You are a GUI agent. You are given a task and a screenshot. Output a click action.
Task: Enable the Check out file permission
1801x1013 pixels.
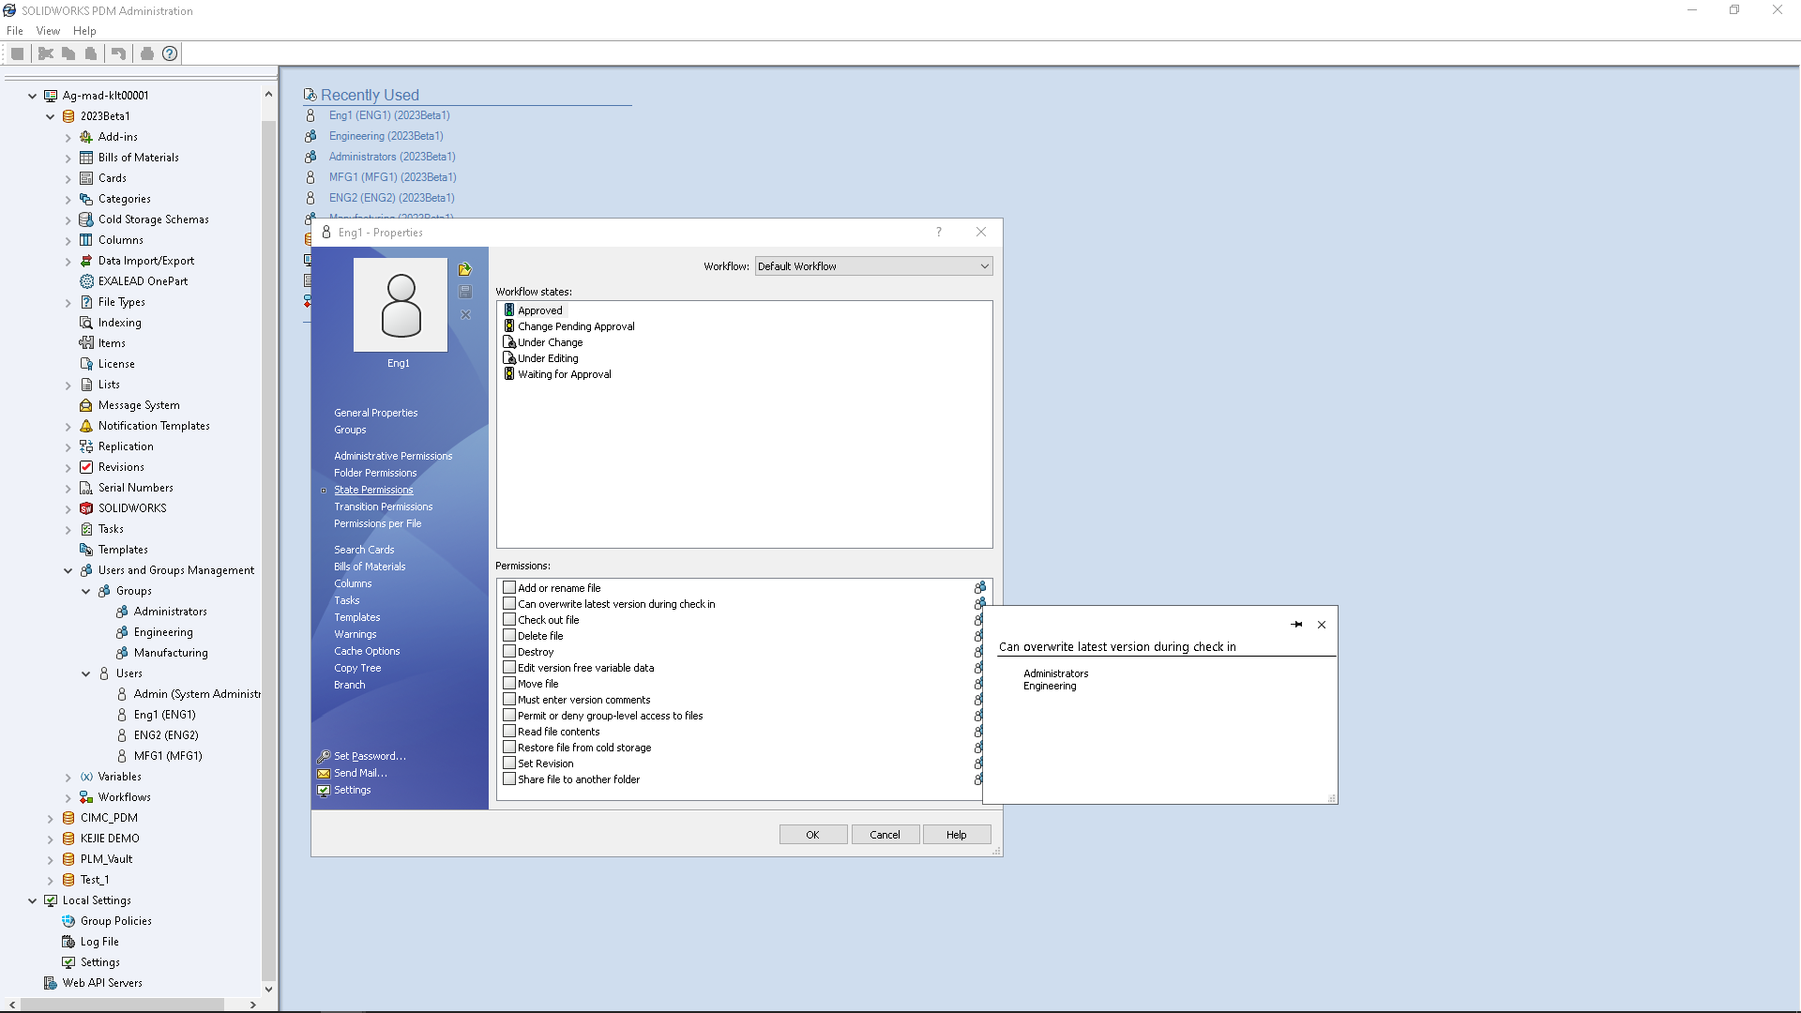tap(509, 619)
